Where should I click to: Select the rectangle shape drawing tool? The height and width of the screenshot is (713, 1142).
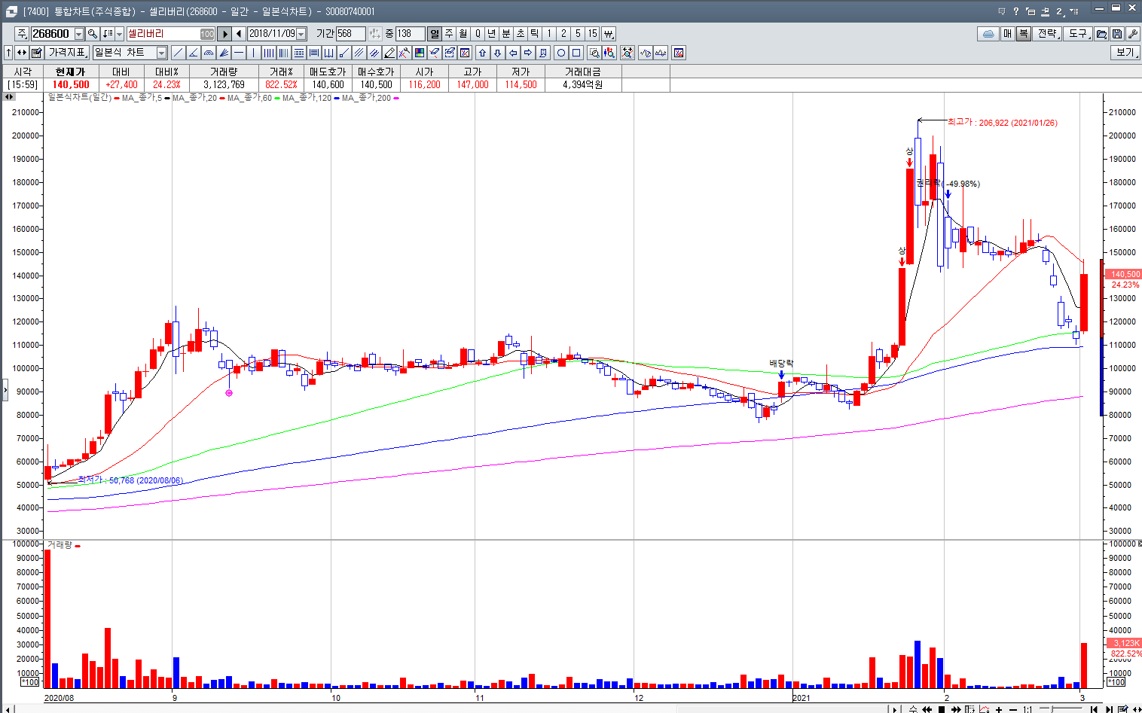(x=576, y=53)
